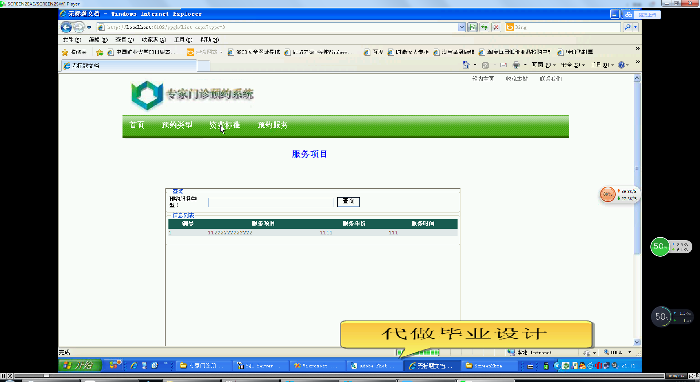Click the QQ penguin tray icon
The height and width of the screenshot is (382, 700).
(582, 366)
